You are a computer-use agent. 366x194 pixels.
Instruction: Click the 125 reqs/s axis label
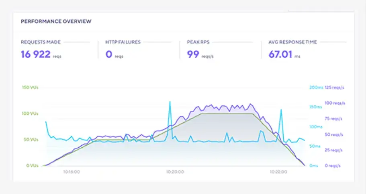point(335,87)
